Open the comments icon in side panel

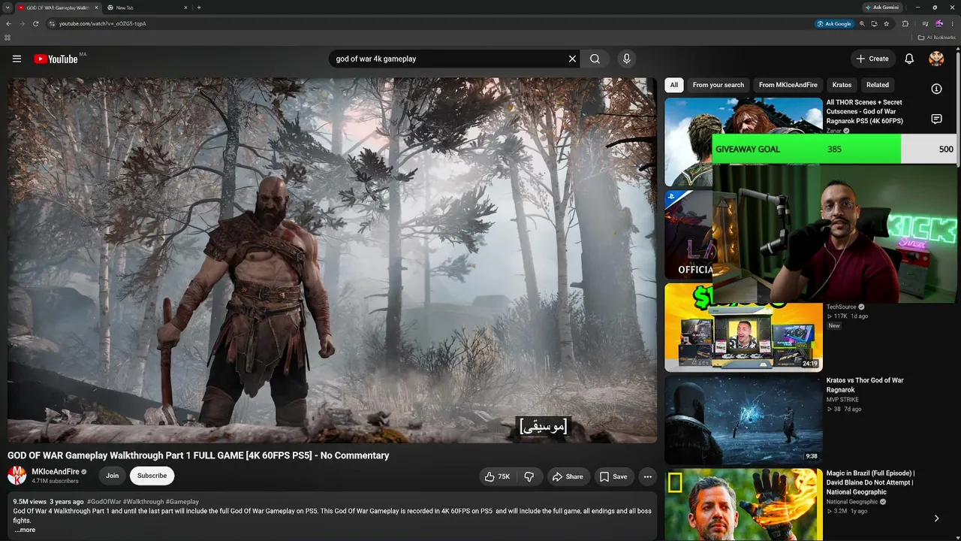click(x=936, y=119)
